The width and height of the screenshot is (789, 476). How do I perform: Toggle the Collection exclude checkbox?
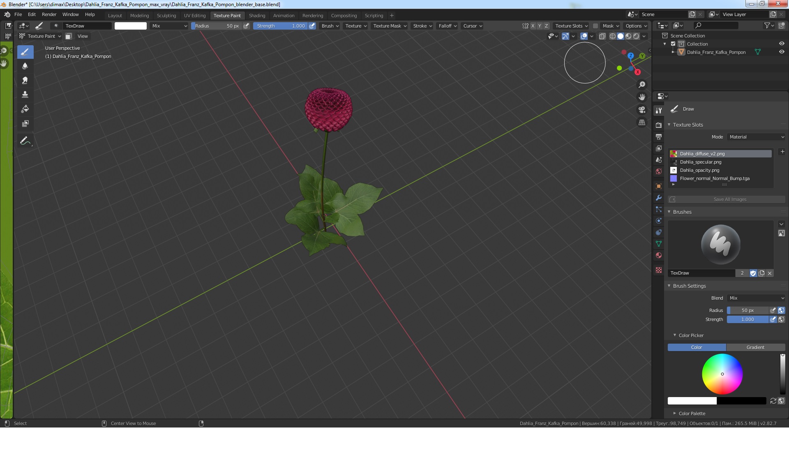click(x=673, y=44)
